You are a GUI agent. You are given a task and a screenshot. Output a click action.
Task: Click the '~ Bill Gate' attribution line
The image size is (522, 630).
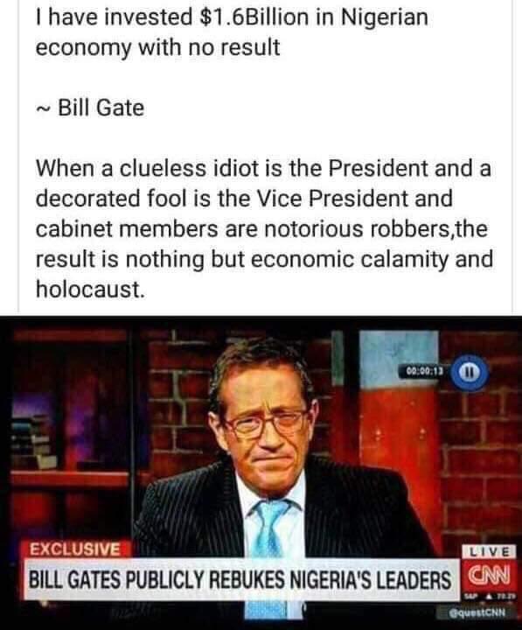pos(90,108)
